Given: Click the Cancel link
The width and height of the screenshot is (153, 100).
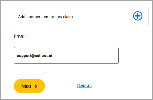Looking at the screenshot, I should (84, 86).
